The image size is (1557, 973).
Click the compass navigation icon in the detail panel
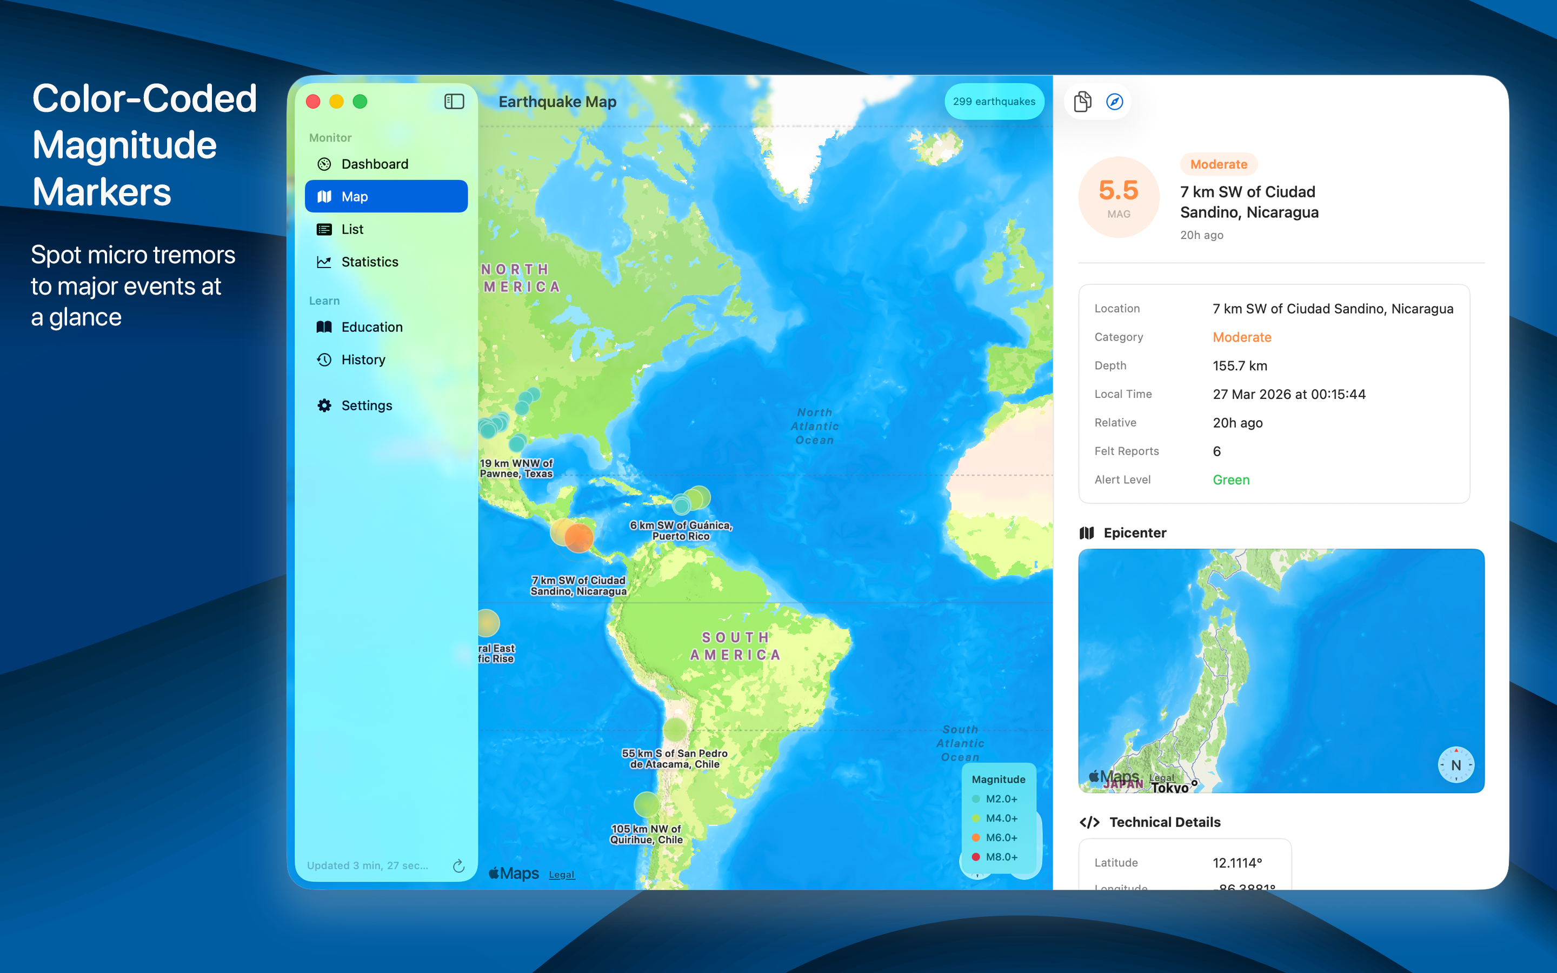pyautogui.click(x=1115, y=101)
